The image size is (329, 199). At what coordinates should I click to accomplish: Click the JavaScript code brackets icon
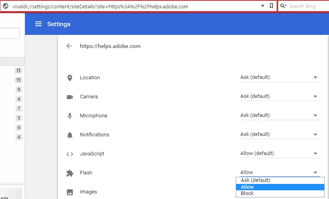(x=70, y=154)
